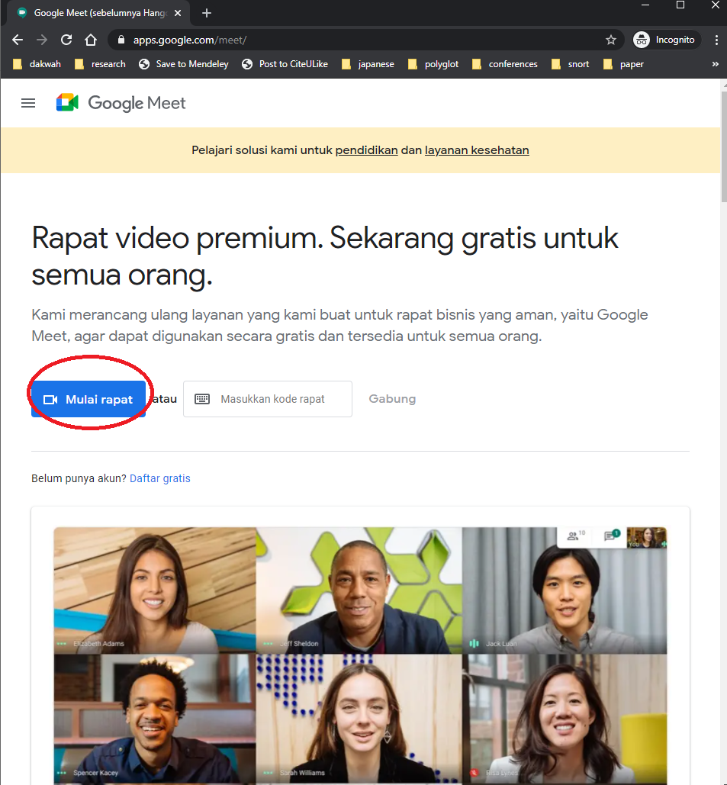Open the hamburger main menu

pyautogui.click(x=28, y=103)
